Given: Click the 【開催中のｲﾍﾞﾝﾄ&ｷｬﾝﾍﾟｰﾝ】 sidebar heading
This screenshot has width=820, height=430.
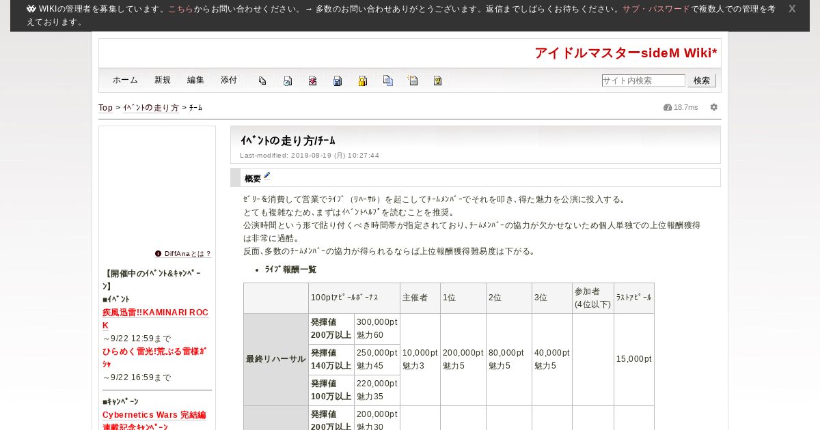Looking at the screenshot, I should tap(152, 280).
